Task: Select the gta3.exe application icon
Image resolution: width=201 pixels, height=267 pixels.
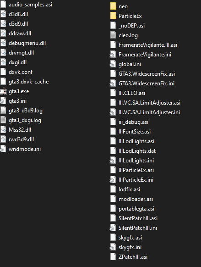Action: point(3,91)
